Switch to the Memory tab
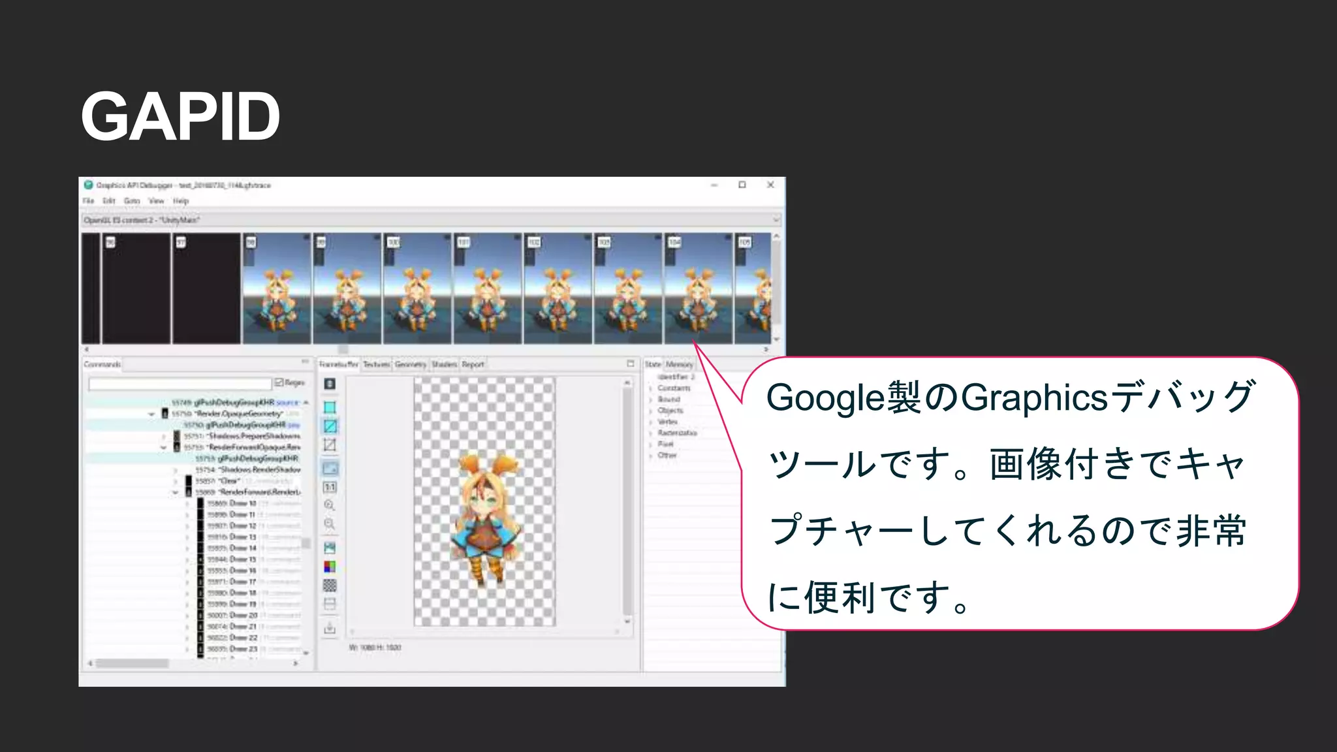 click(679, 364)
